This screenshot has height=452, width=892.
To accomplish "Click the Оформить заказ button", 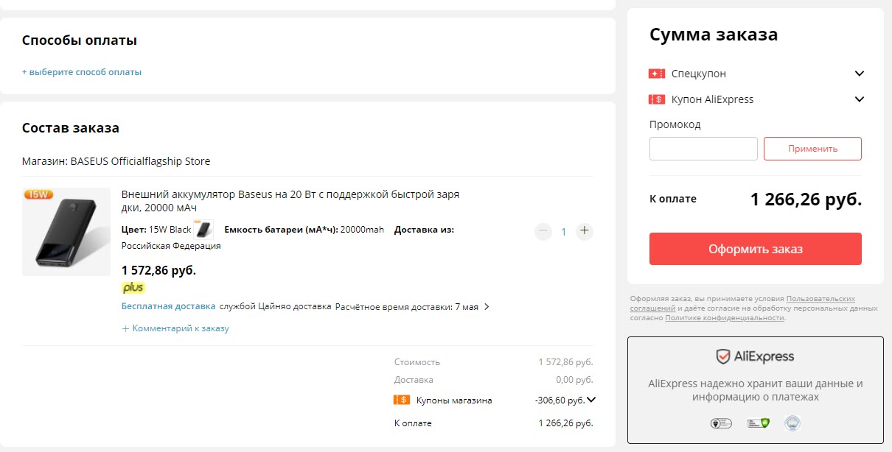I will [x=755, y=249].
